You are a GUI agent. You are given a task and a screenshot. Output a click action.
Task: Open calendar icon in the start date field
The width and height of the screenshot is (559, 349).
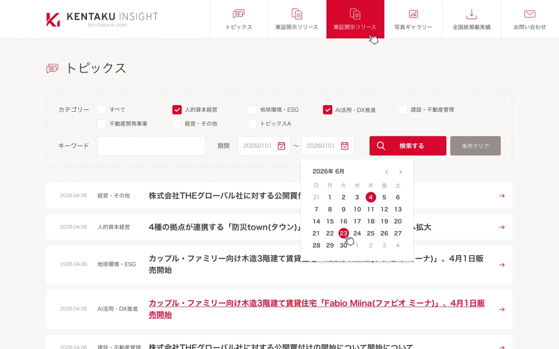pos(281,146)
